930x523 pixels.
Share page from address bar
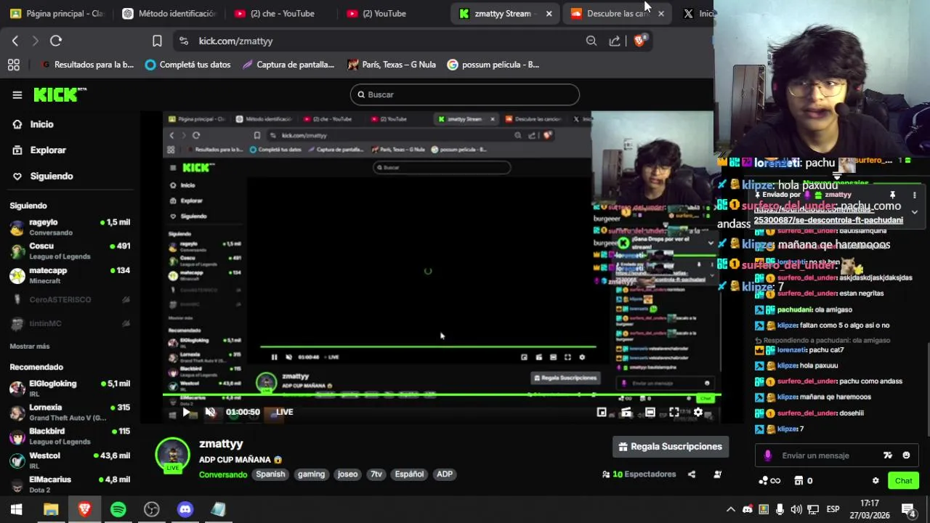tap(615, 41)
